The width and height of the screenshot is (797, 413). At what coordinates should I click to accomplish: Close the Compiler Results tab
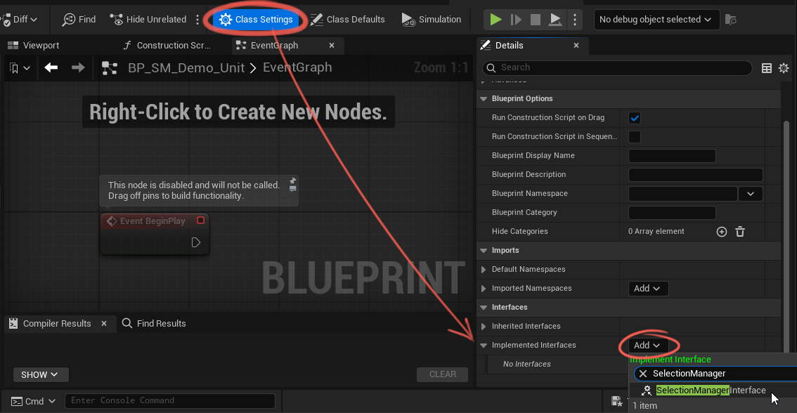104,324
